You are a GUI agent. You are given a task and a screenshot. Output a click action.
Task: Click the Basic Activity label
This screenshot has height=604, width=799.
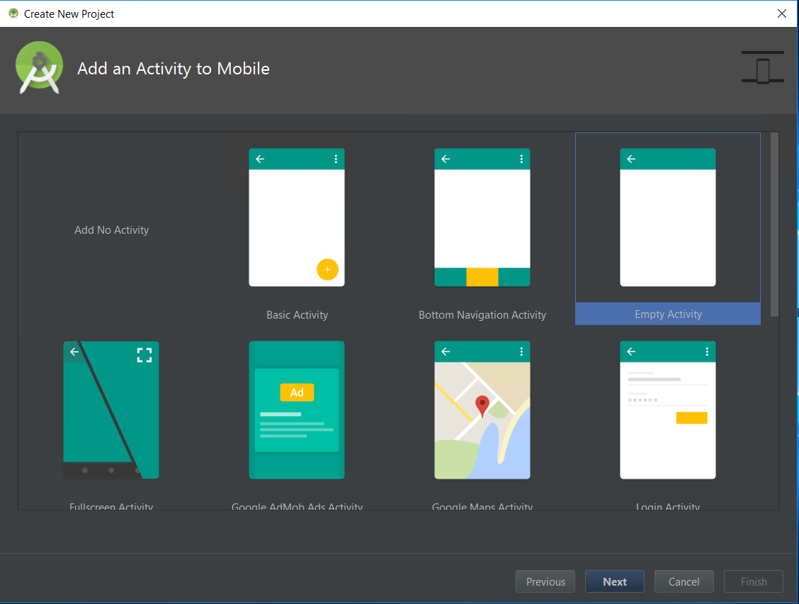pyautogui.click(x=297, y=314)
